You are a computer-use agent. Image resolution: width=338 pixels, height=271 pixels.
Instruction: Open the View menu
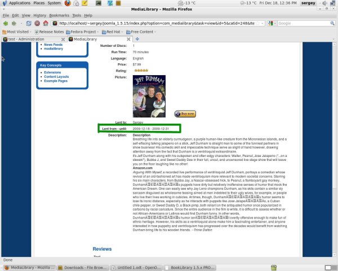(x=26, y=15)
